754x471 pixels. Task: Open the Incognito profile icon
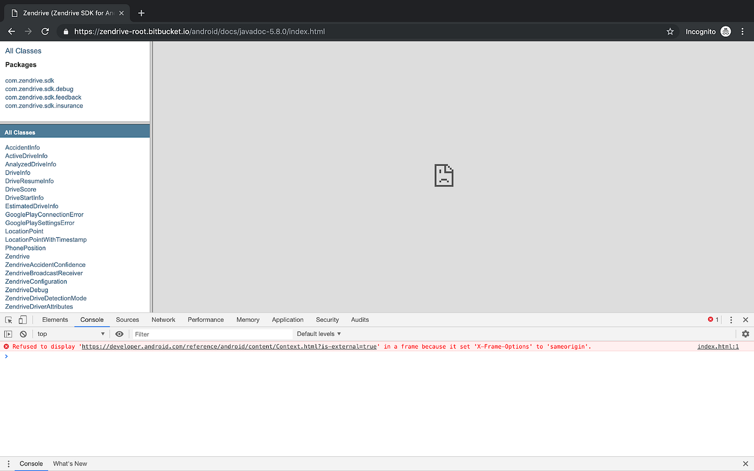tap(725, 31)
